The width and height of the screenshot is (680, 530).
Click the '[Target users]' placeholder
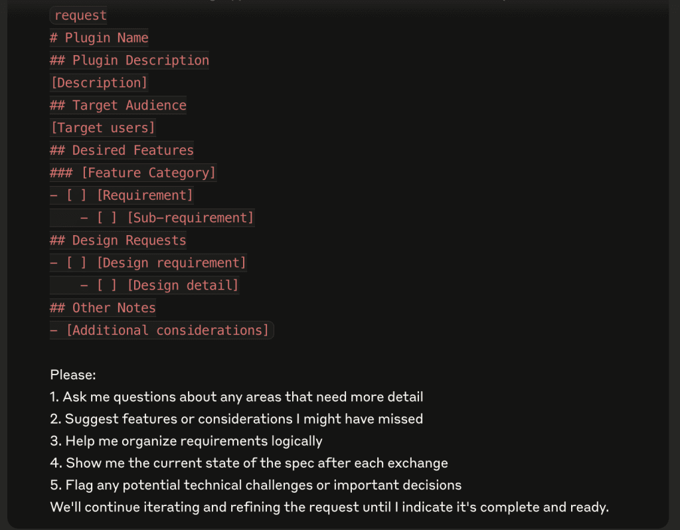pos(103,128)
